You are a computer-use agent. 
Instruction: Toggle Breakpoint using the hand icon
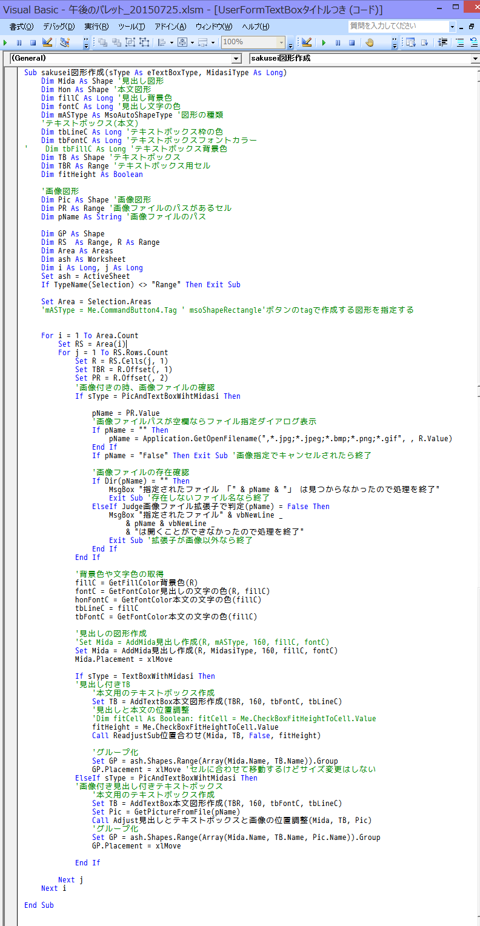[370, 42]
